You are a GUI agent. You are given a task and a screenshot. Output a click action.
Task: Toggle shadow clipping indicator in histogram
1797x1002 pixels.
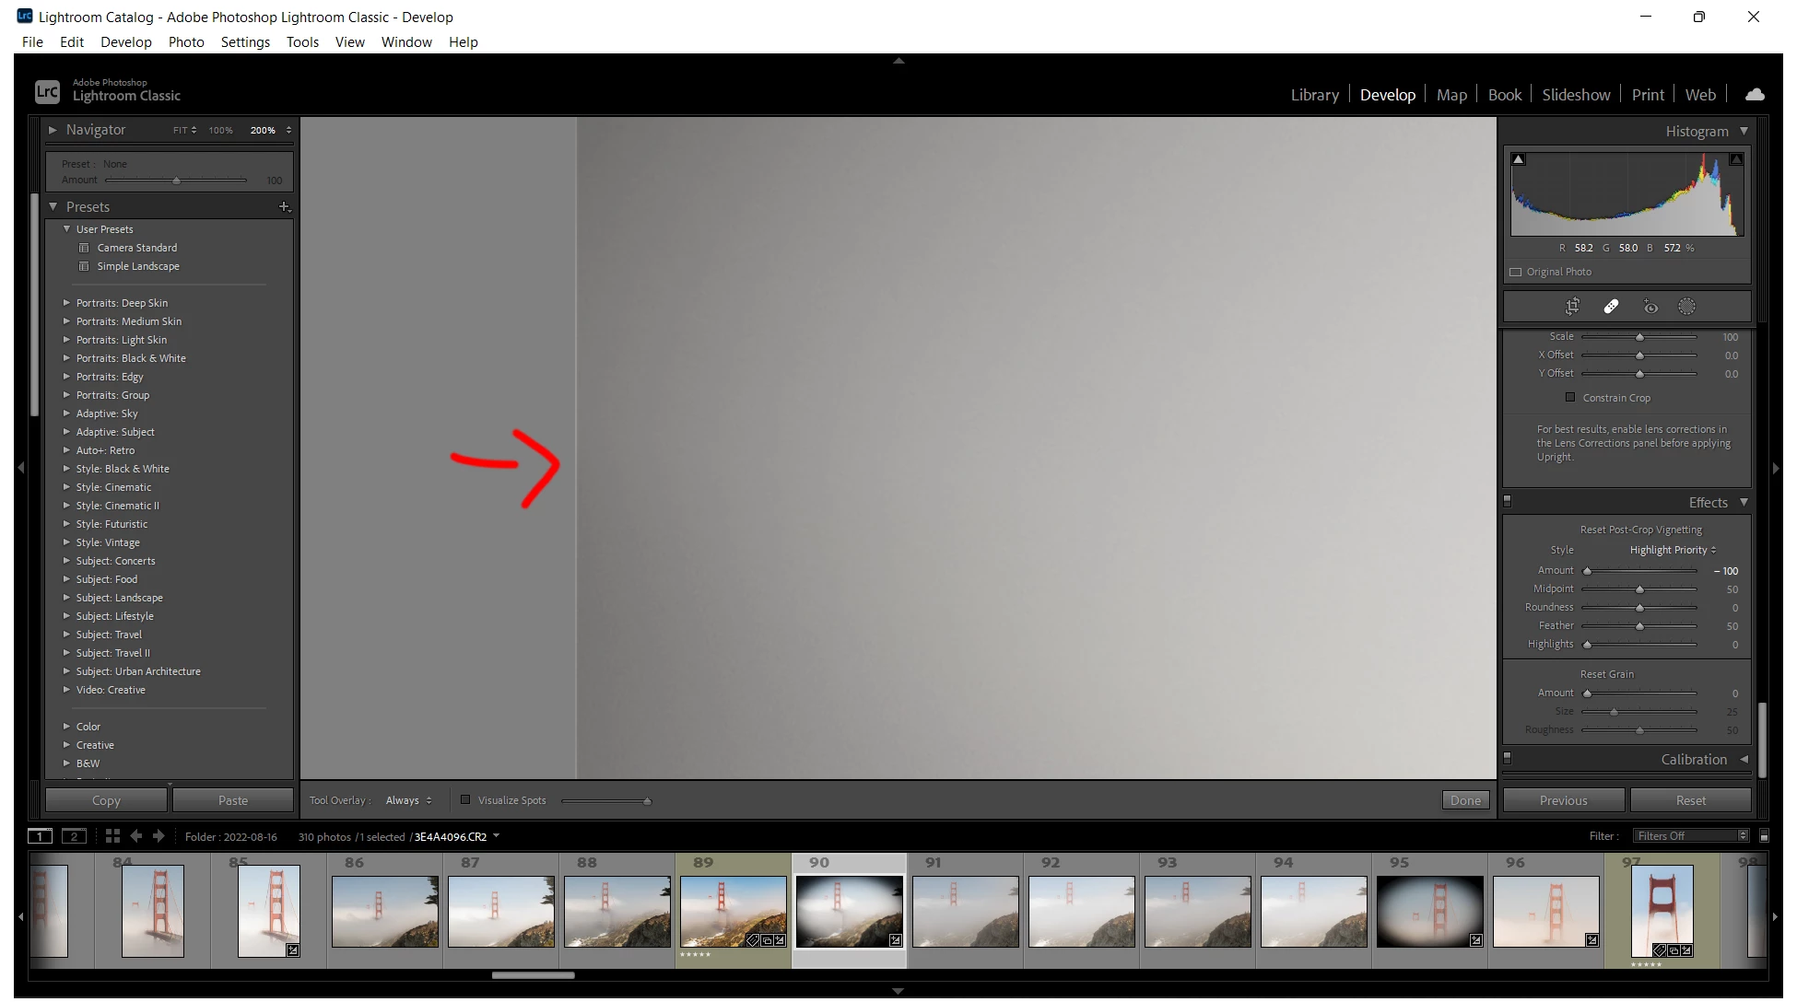[1519, 159]
